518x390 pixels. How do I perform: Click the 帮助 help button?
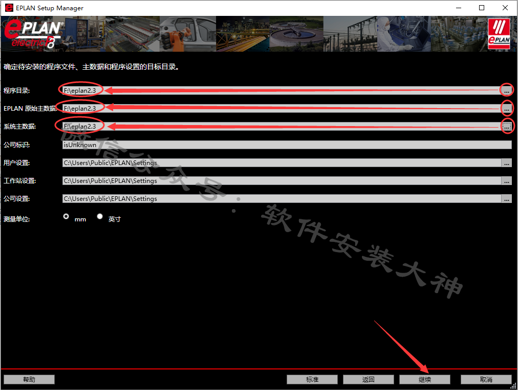tap(29, 379)
